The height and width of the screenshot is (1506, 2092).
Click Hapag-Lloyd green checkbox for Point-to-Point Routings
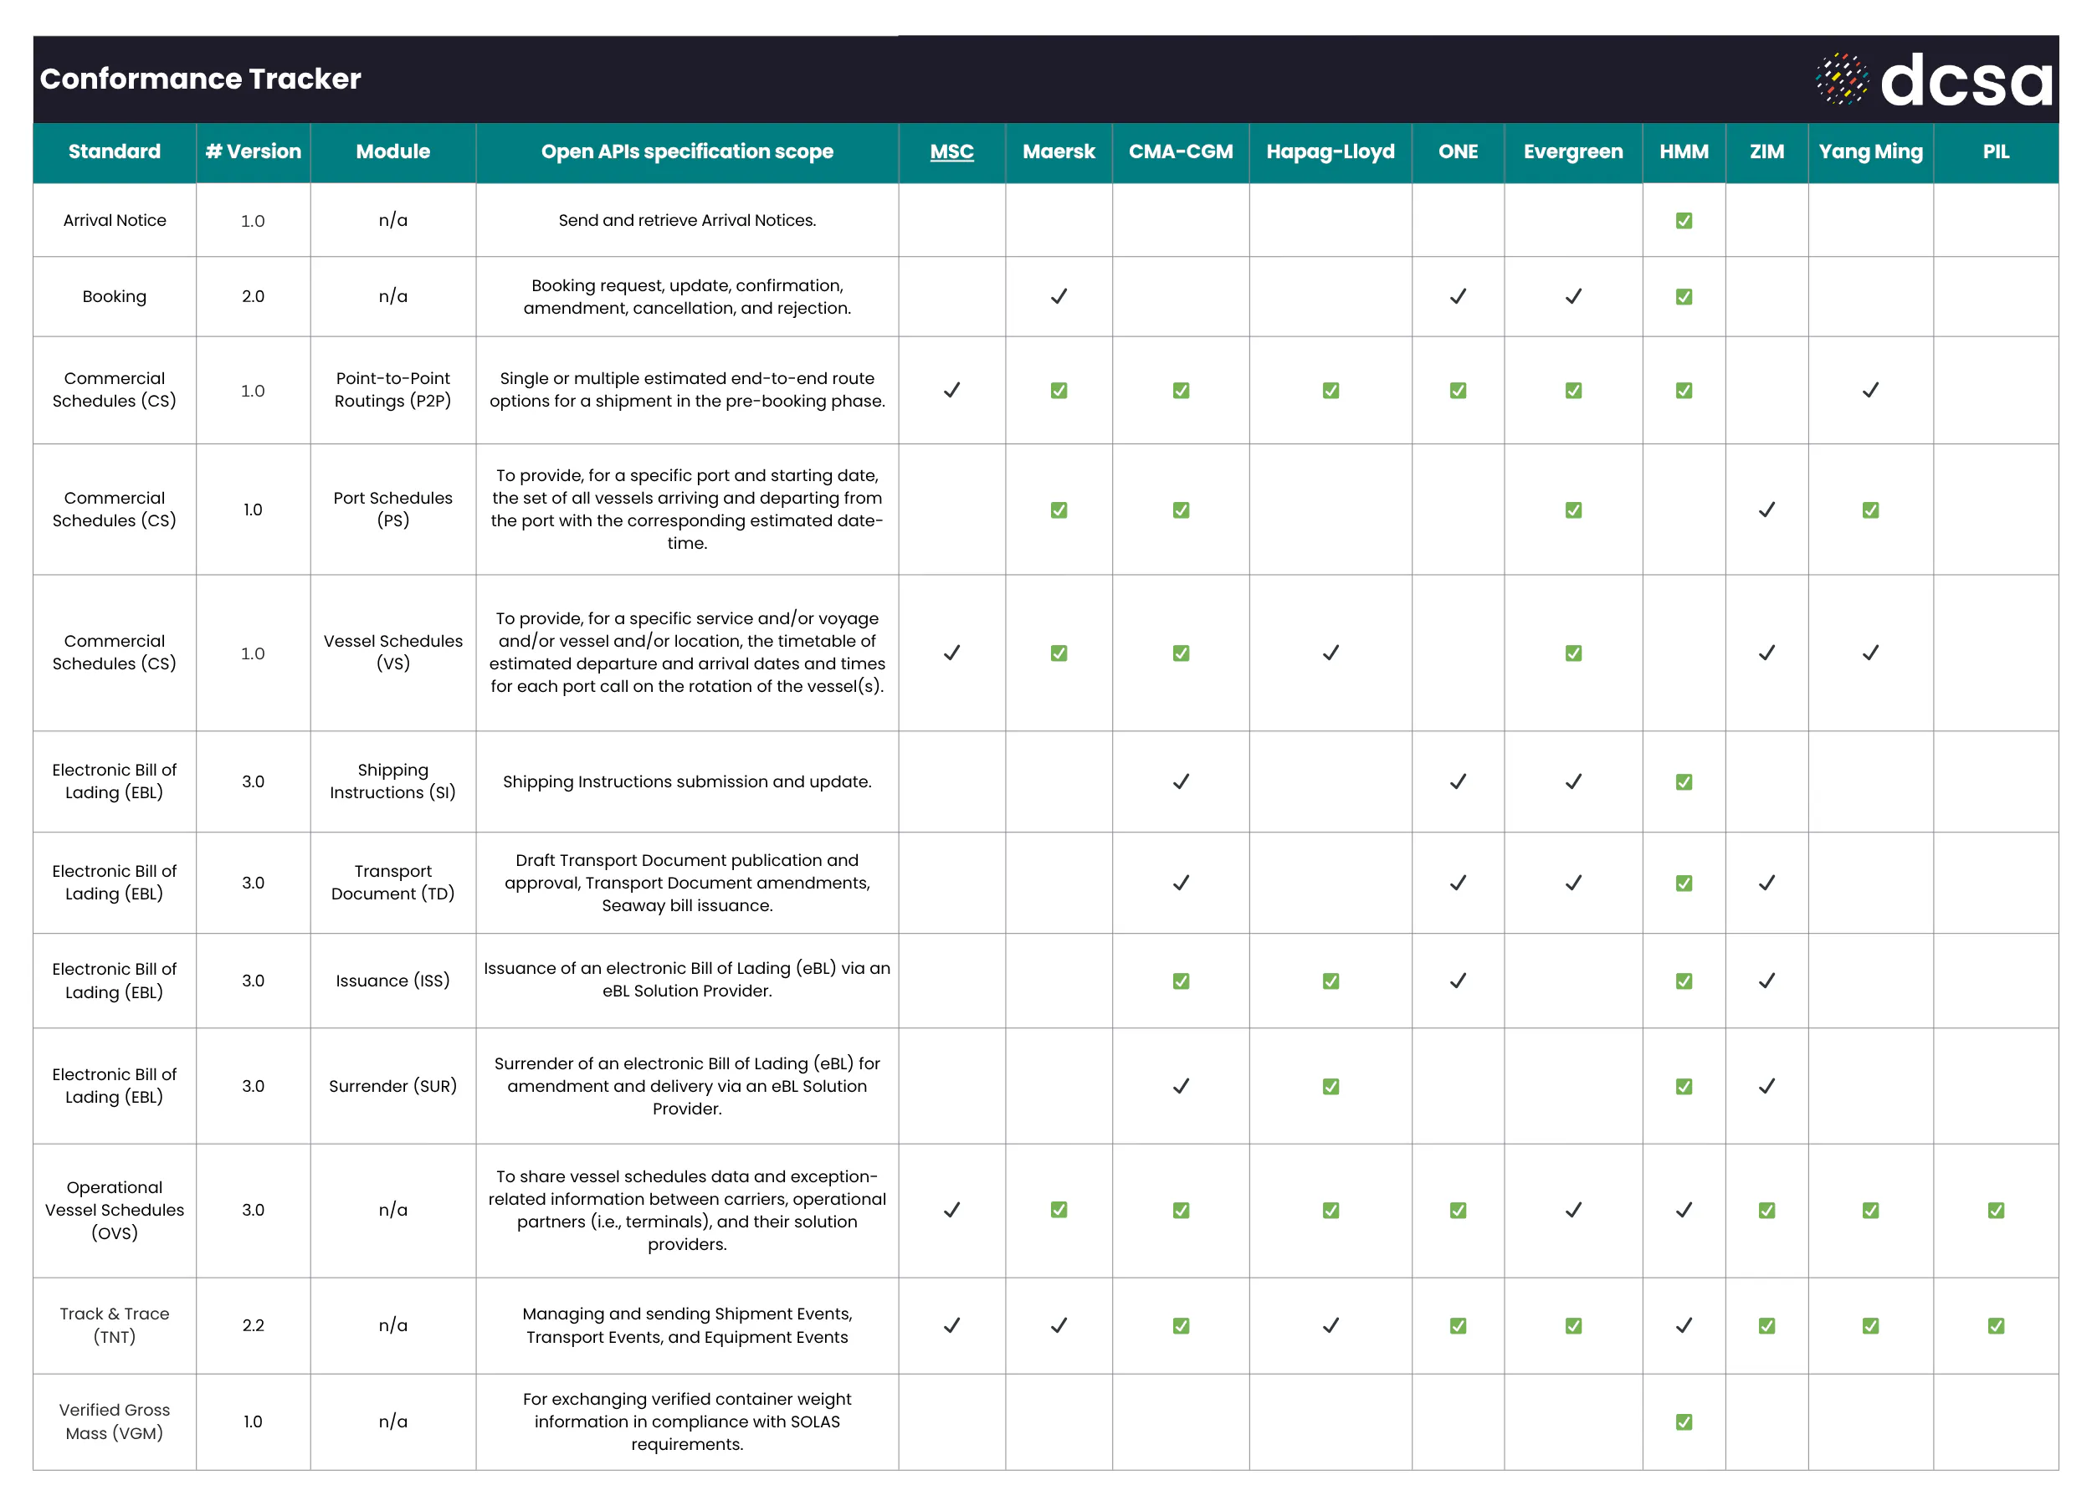point(1331,390)
